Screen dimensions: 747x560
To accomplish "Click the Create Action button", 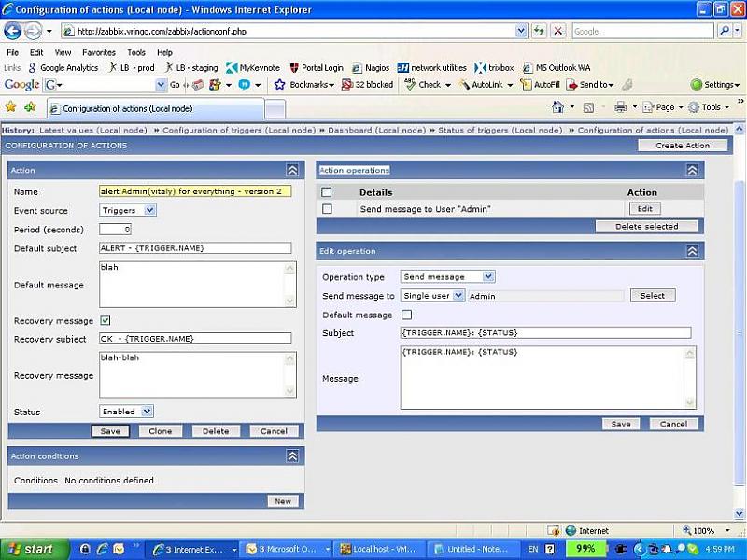I will pyautogui.click(x=683, y=146).
